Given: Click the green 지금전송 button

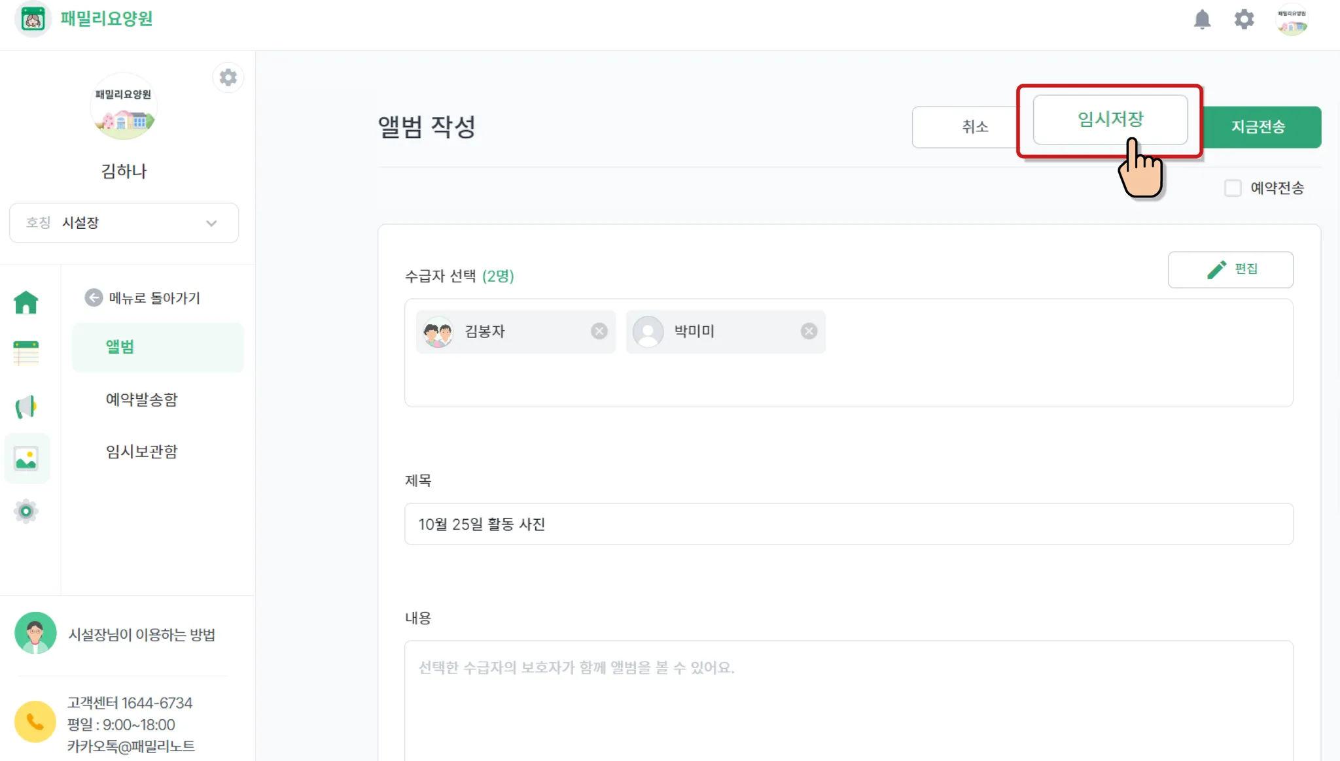Looking at the screenshot, I should coord(1258,127).
